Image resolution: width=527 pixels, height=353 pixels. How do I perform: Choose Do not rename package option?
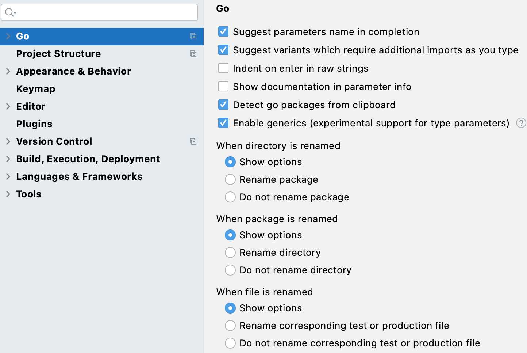230,197
